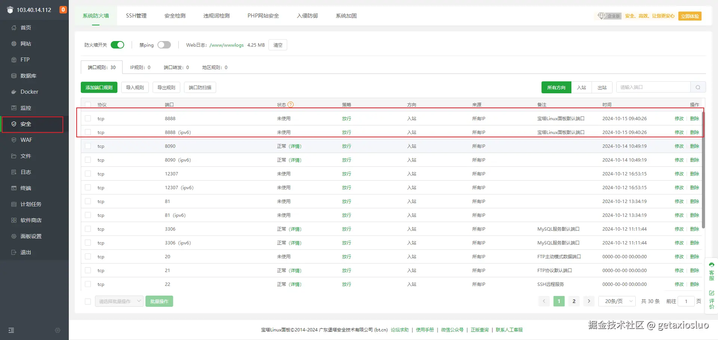Open 客服 customer service widget

pos(712,271)
